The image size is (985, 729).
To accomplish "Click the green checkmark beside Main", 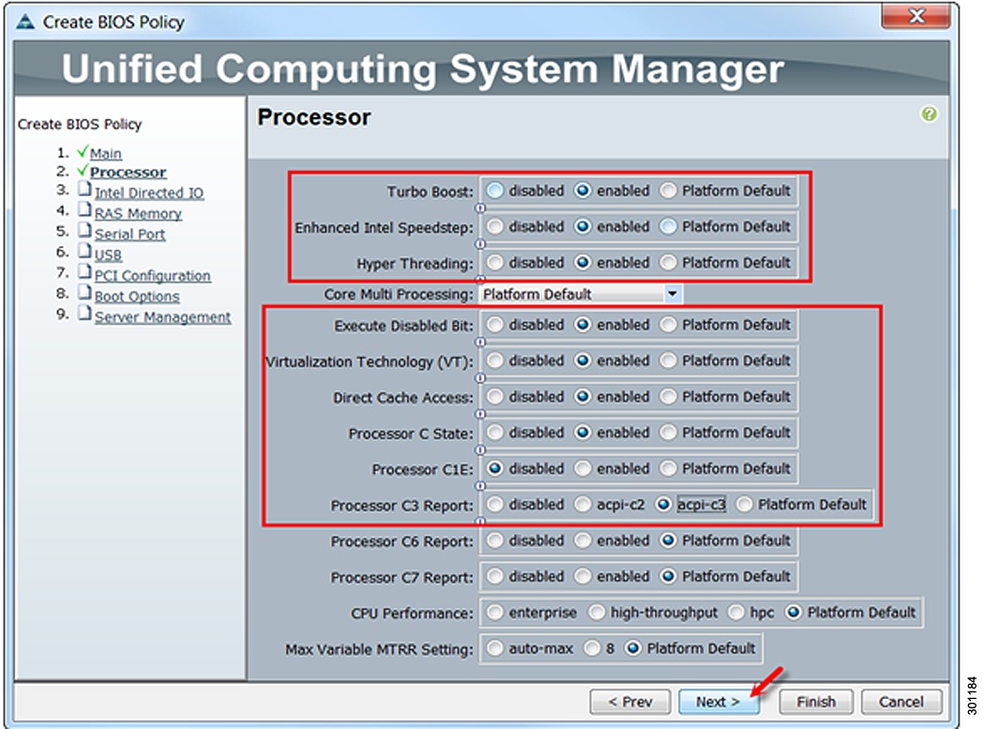I will (83, 151).
